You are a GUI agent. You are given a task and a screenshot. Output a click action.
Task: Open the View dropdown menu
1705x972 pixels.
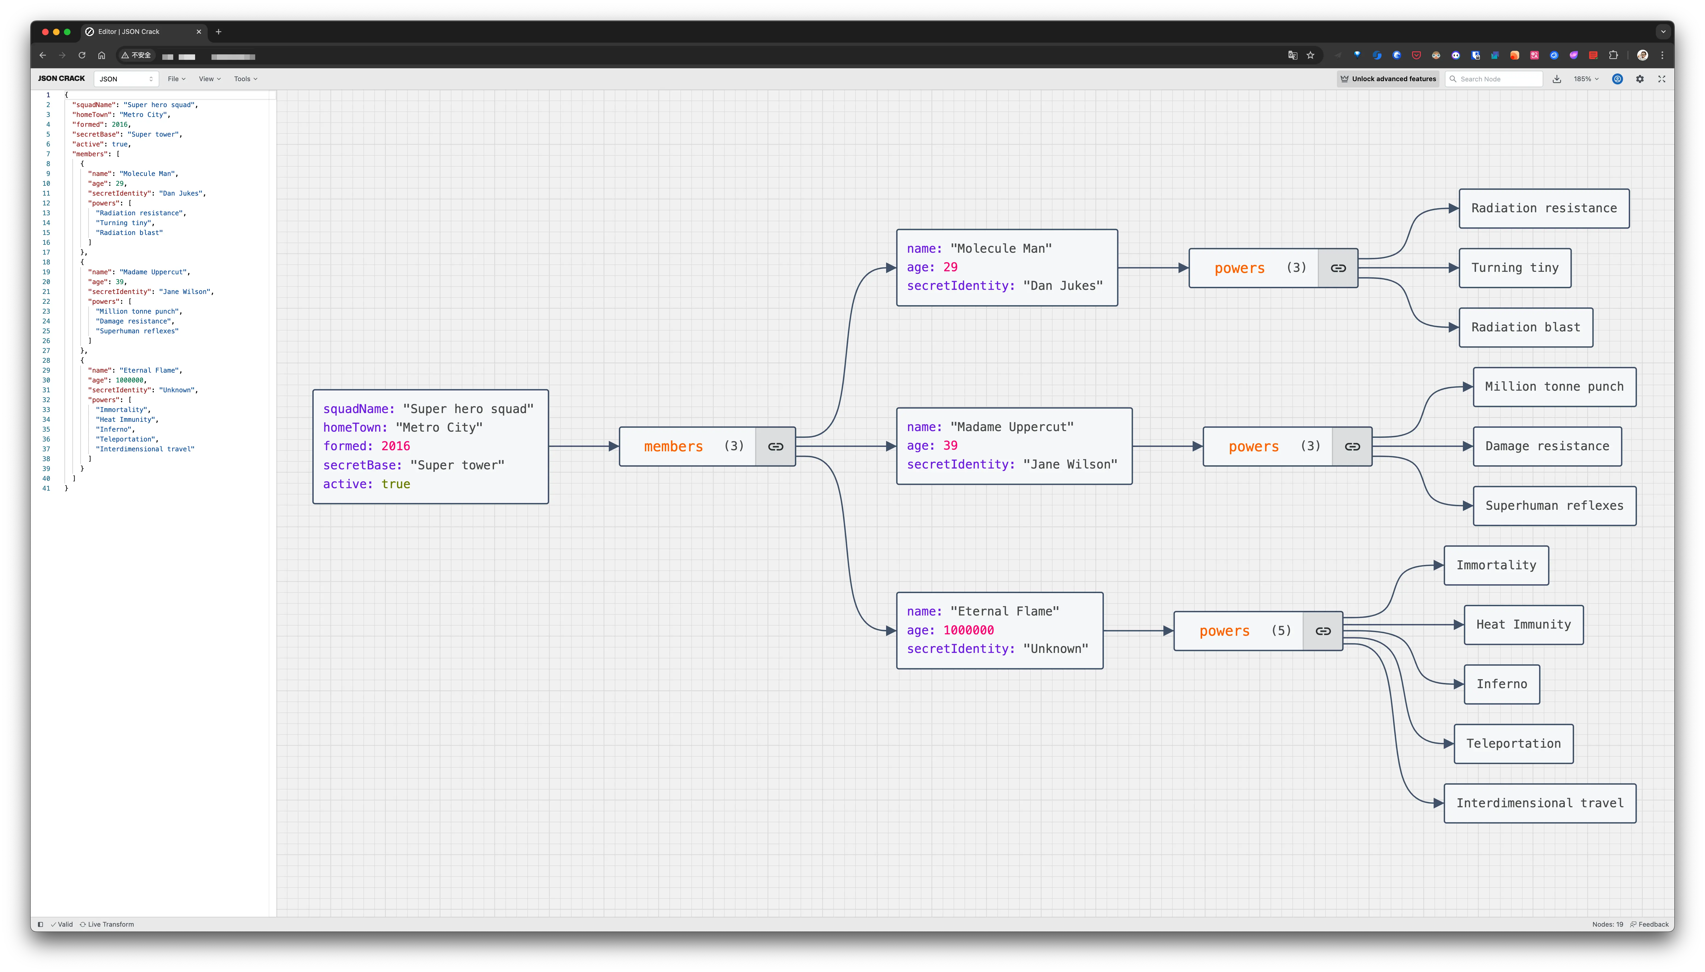point(210,79)
